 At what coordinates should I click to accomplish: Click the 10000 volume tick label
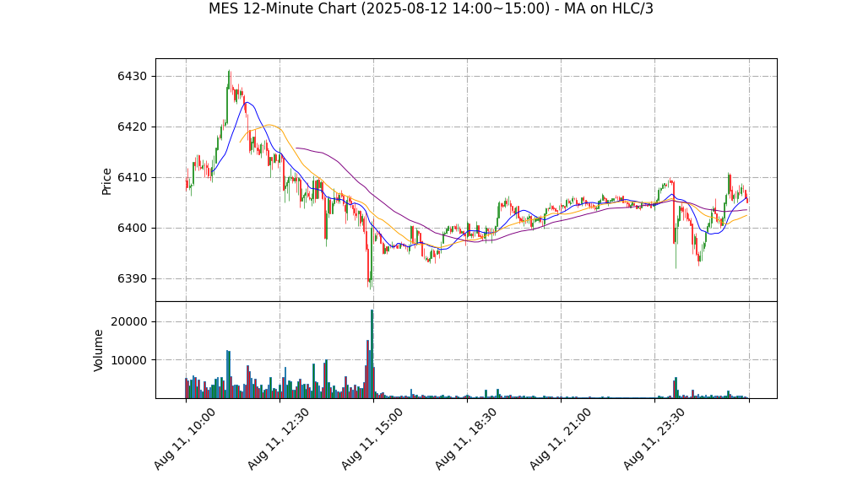[x=129, y=360]
